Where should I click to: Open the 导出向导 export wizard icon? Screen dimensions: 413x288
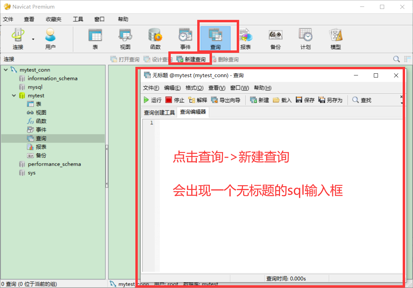226,100
